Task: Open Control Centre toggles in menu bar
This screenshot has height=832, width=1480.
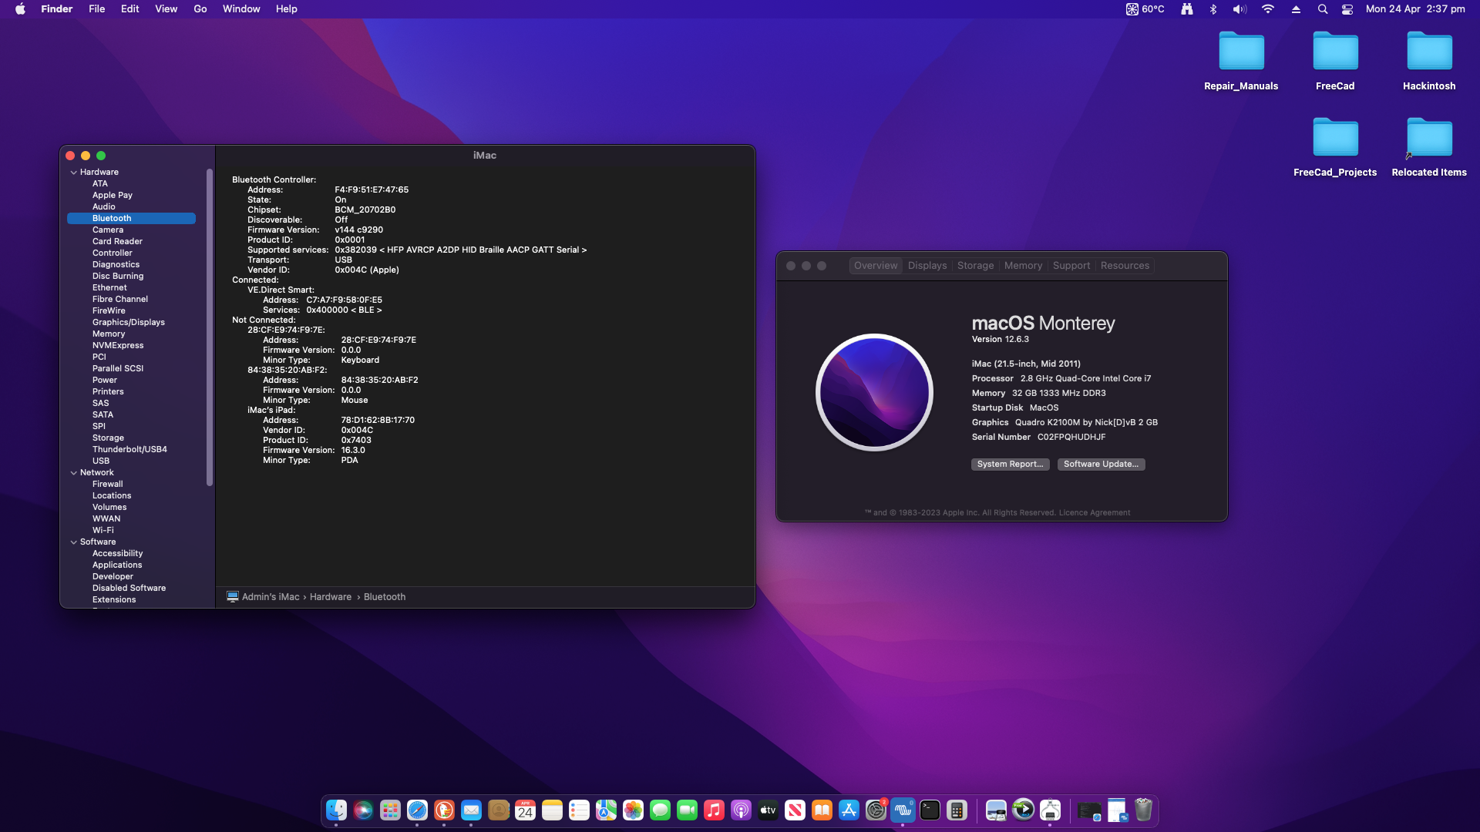Action: click(x=1347, y=9)
